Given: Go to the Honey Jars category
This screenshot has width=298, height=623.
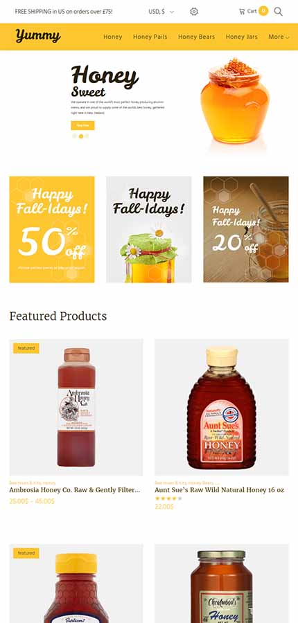Looking at the screenshot, I should [x=241, y=37].
